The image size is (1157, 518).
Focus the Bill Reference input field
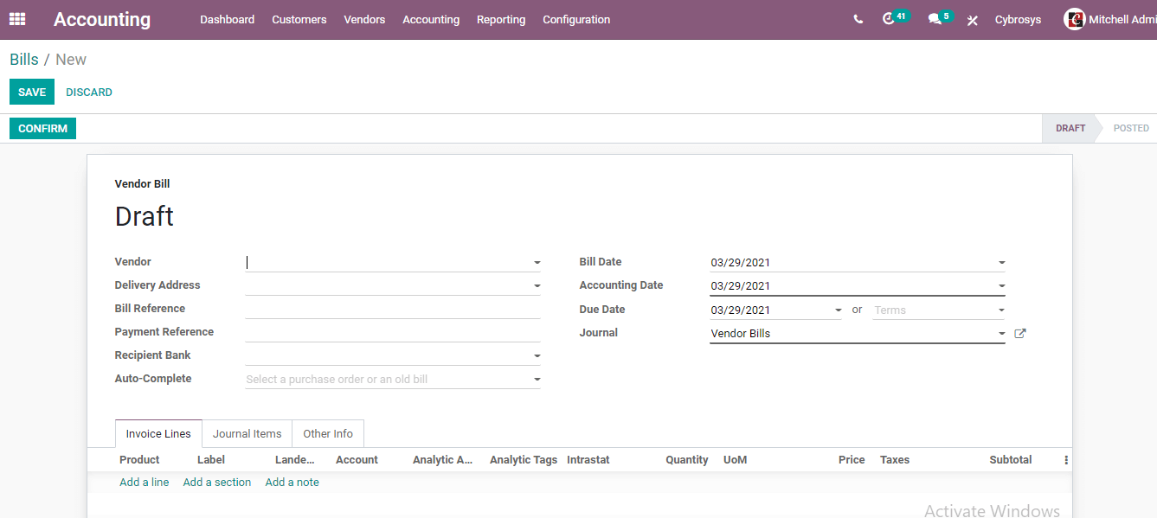pyautogui.click(x=393, y=309)
